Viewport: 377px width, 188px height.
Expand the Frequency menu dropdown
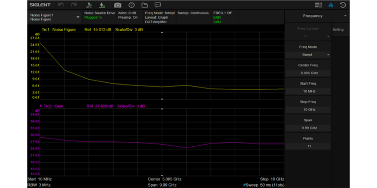345,16
